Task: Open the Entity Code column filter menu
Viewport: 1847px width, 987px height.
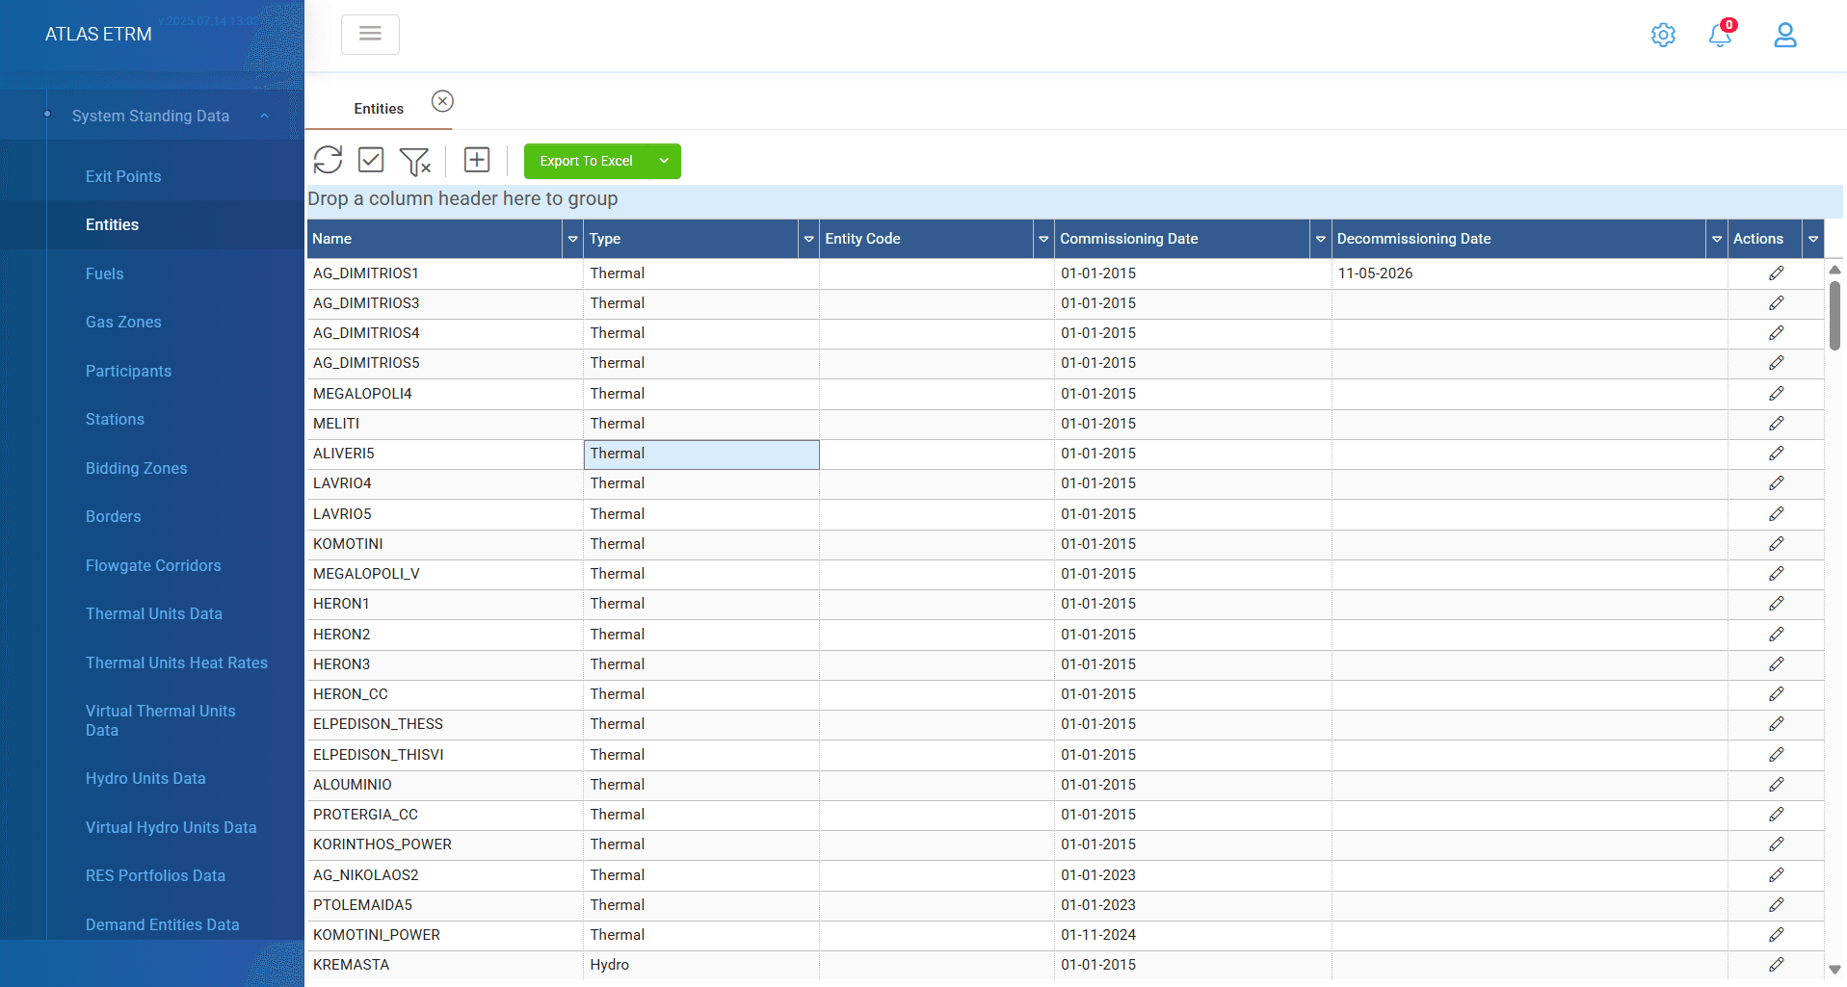Action: point(1043,239)
